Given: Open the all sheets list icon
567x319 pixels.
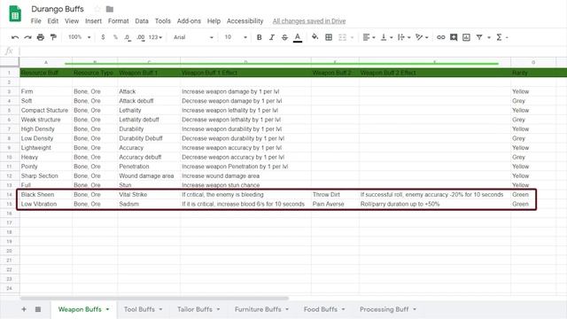Looking at the screenshot, I should pyautogui.click(x=38, y=309).
